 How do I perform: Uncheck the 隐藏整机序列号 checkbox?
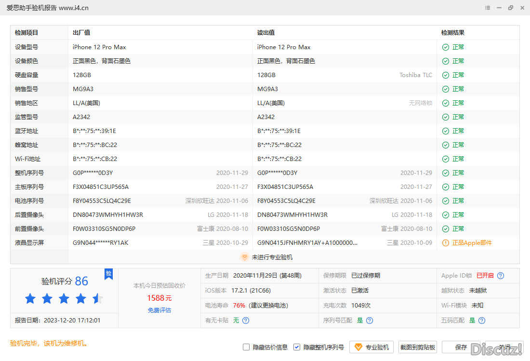pos(297,347)
